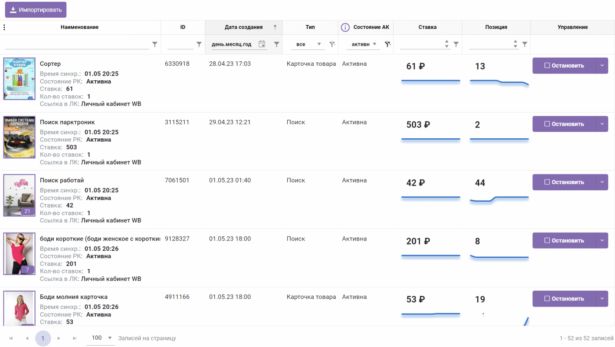
Task: Open the calendar picker for Дата создания
Action: (x=261, y=44)
